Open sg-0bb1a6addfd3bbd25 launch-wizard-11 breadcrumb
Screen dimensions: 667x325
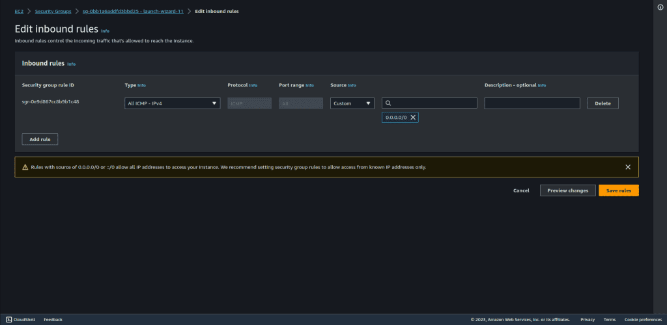tap(134, 11)
